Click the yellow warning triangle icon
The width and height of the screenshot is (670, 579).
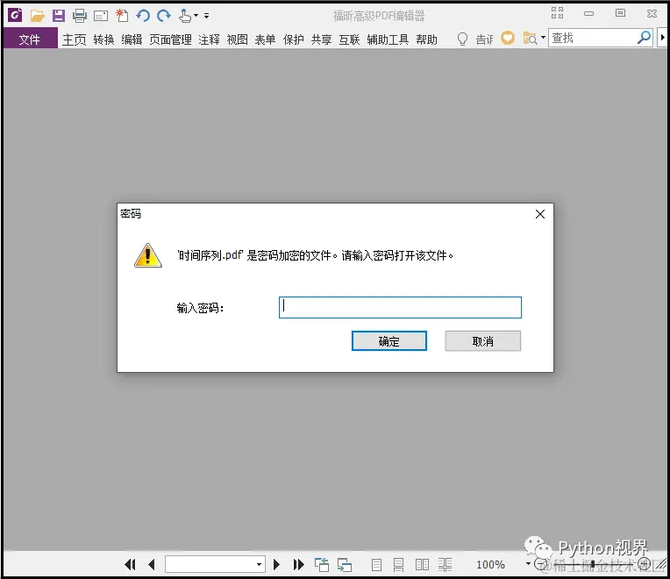click(x=148, y=255)
